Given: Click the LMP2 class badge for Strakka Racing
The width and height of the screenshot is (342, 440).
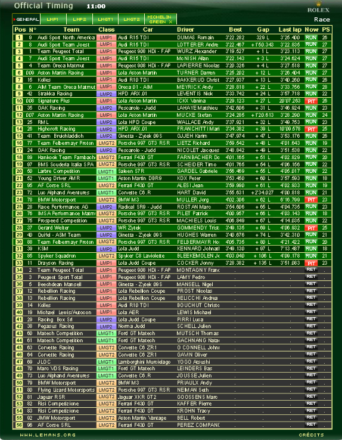Looking at the screenshot, I should (106, 94).
